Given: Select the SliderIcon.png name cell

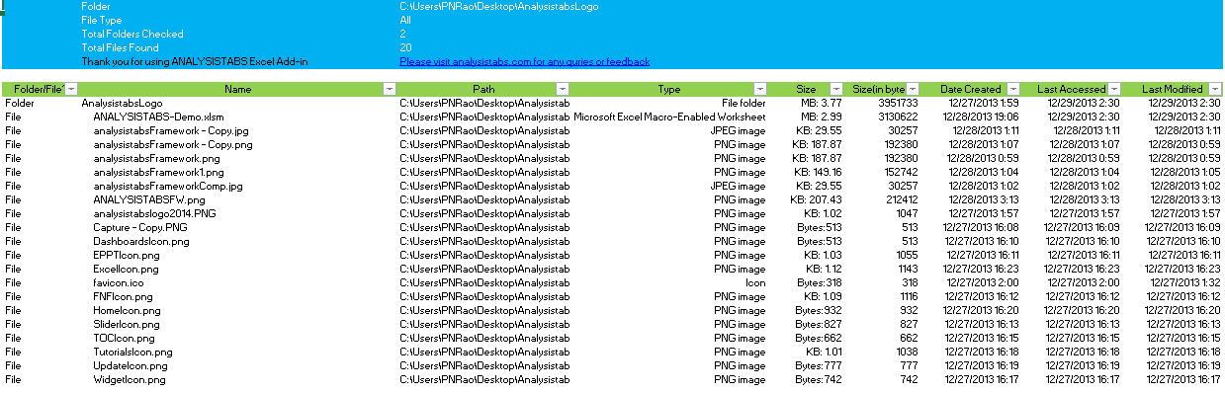Looking at the screenshot, I should point(127,324).
